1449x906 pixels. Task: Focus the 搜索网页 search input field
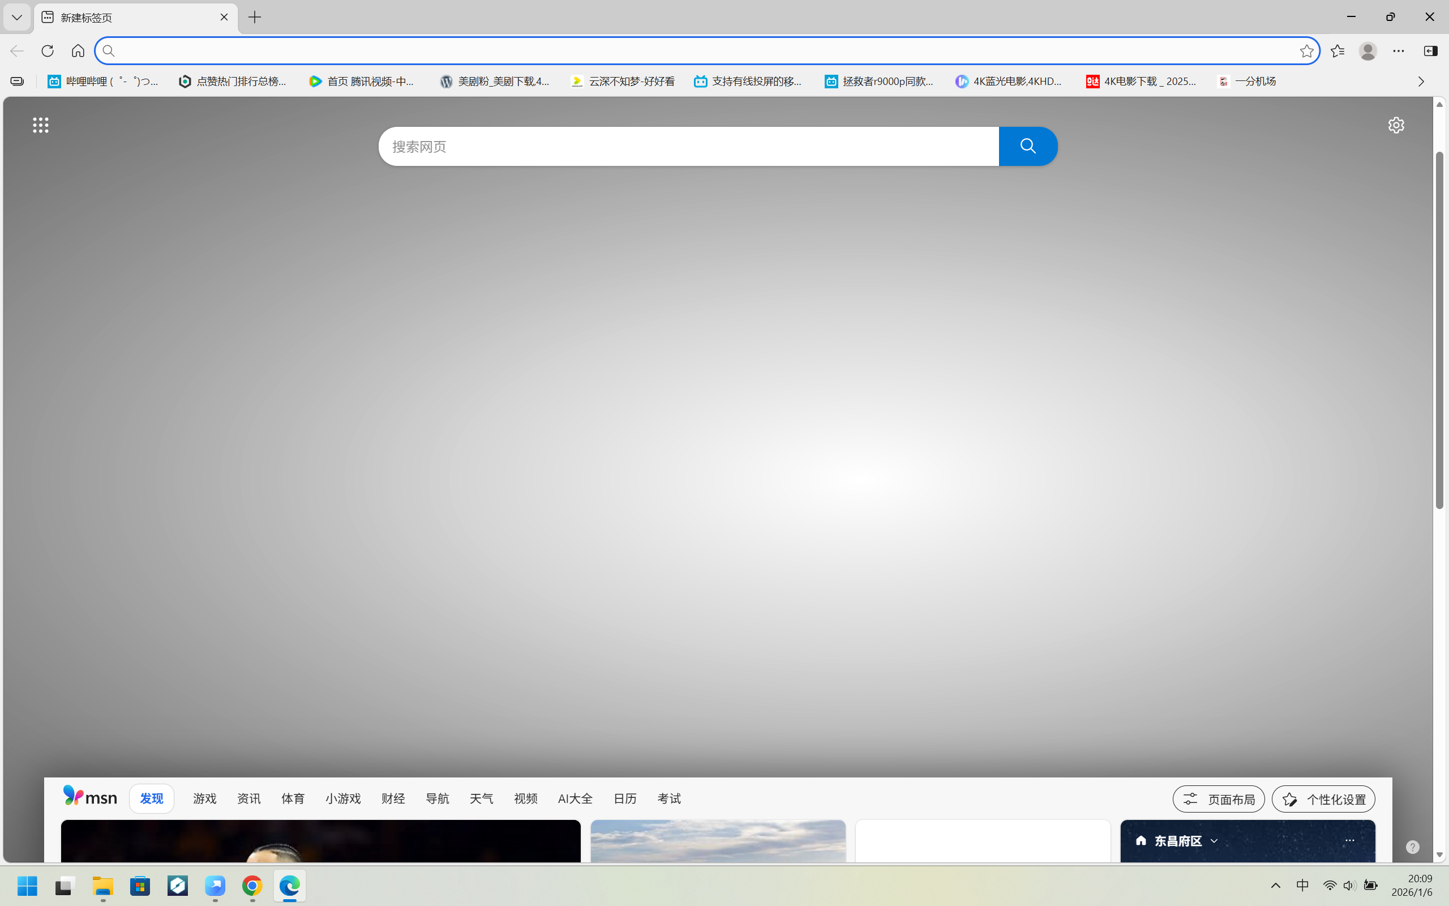pyautogui.click(x=689, y=146)
